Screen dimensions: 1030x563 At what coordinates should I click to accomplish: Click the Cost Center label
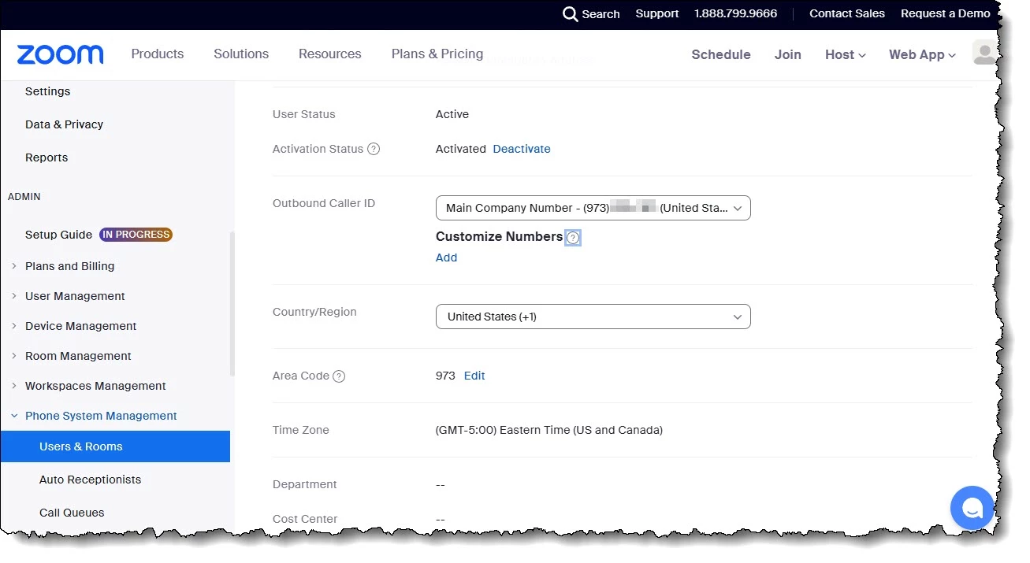tap(305, 519)
